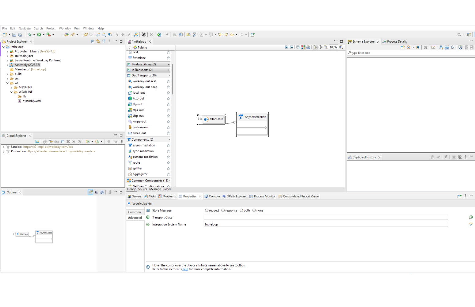Image resolution: width=475 pixels, height=307 pixels.
Task: Select the sftp-out transport in Palette
Action: (x=138, y=116)
